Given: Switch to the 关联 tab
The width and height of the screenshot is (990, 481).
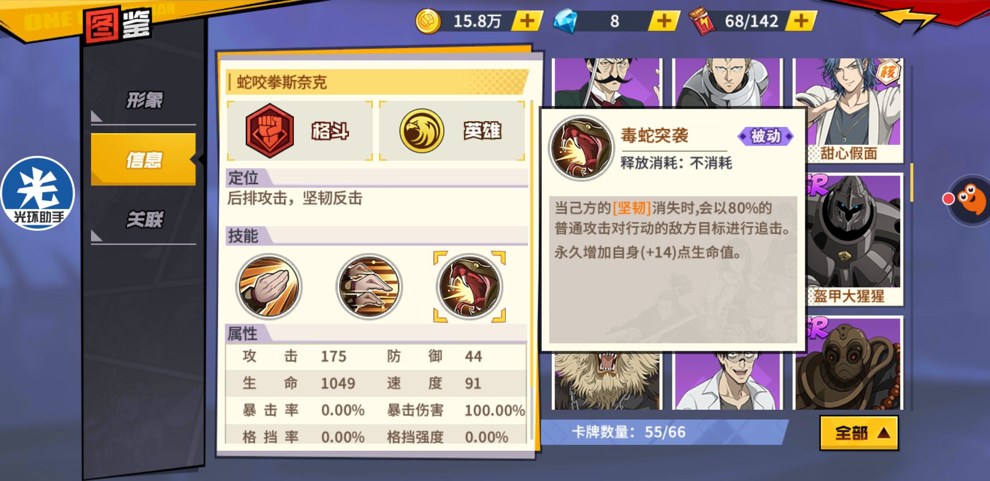Looking at the screenshot, I should pos(144,219).
